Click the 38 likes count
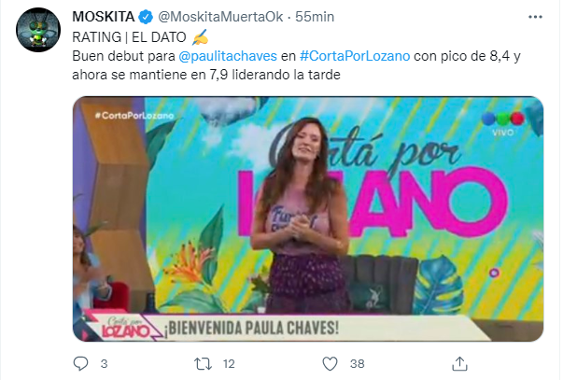Viewport: 563px width, 380px height. (358, 364)
